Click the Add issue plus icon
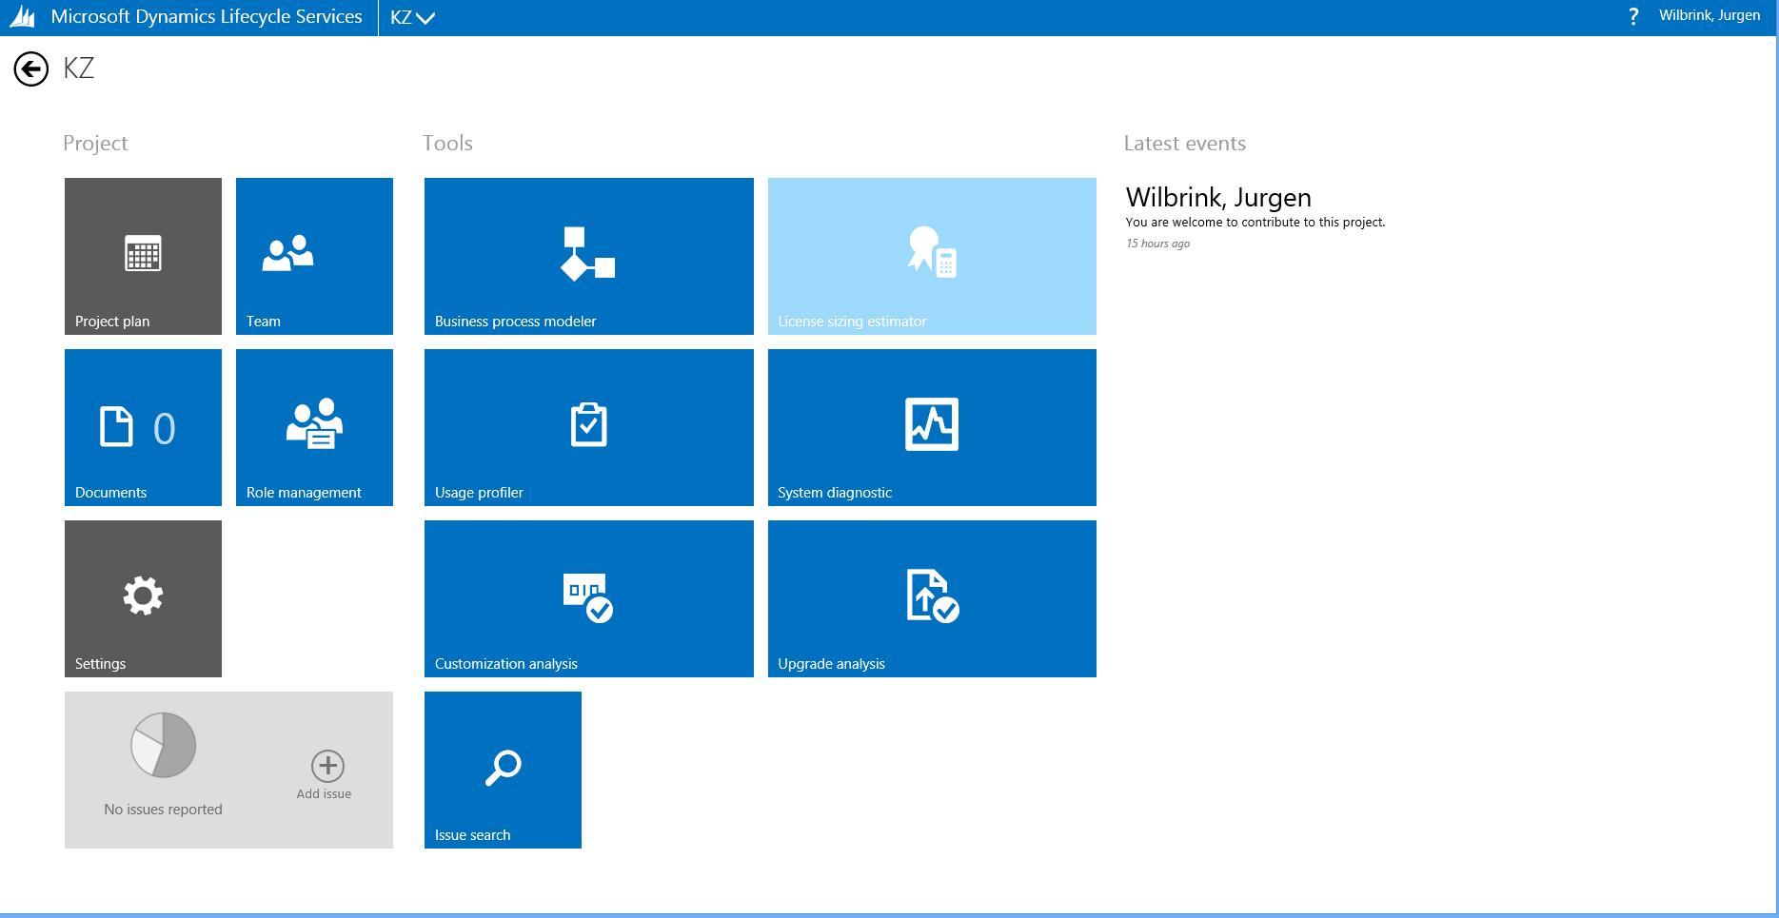The image size is (1779, 918). [327, 766]
